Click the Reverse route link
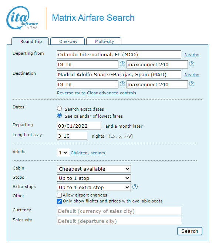The height and width of the screenshot is (245, 212). [x=71, y=93]
